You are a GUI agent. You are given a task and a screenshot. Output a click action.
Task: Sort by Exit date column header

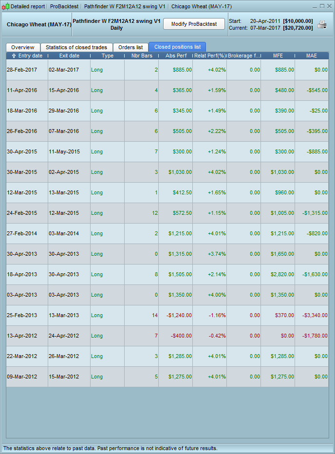[69, 56]
